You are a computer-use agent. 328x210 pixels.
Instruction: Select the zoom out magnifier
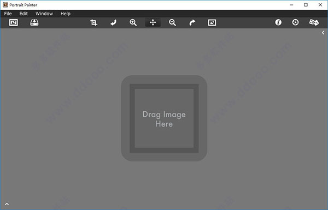coord(172,22)
